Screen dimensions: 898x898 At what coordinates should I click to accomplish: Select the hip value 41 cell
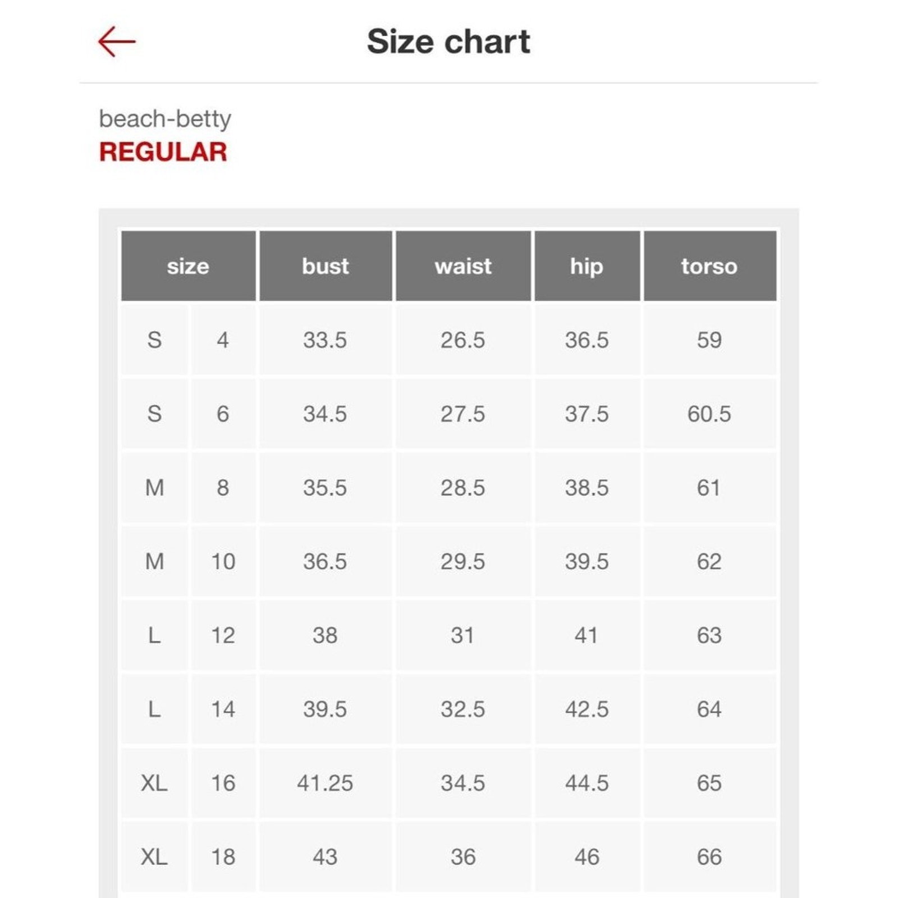point(587,635)
